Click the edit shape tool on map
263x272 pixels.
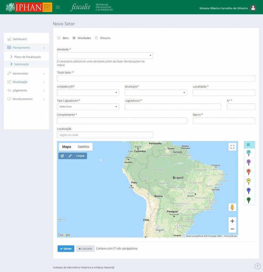(62, 156)
